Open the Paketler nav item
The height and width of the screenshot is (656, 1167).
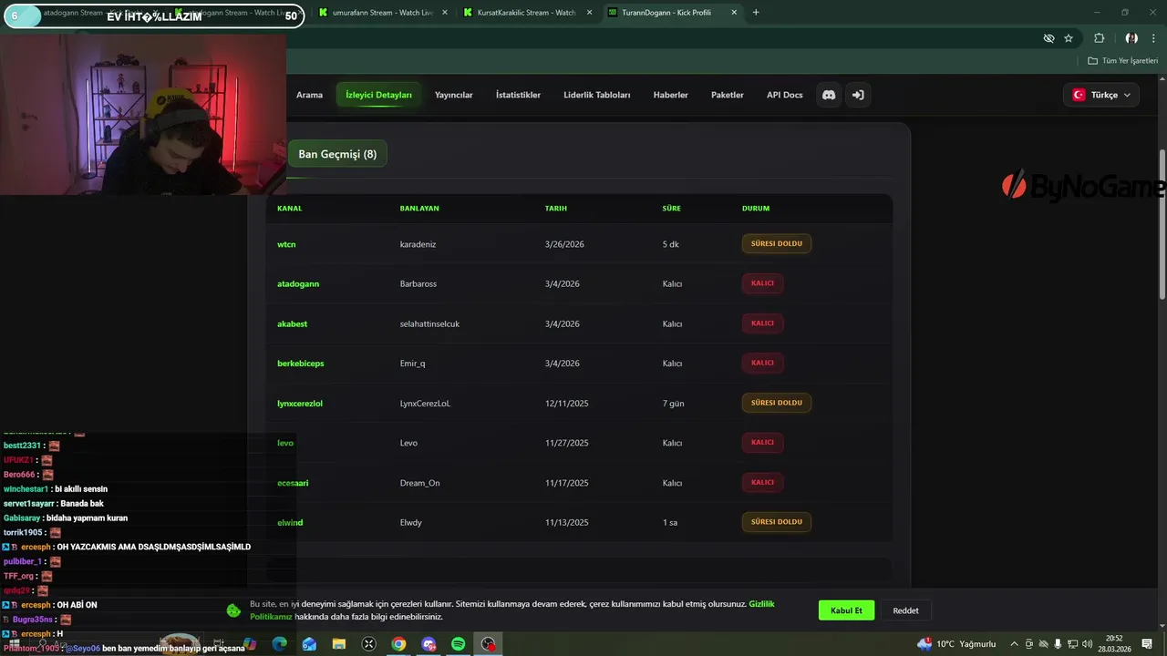click(x=728, y=95)
